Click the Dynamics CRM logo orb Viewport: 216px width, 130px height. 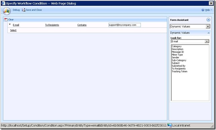click(7, 11)
